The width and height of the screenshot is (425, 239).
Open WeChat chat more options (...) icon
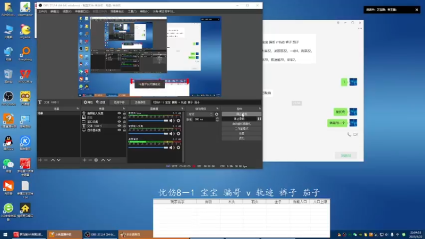coord(360,29)
